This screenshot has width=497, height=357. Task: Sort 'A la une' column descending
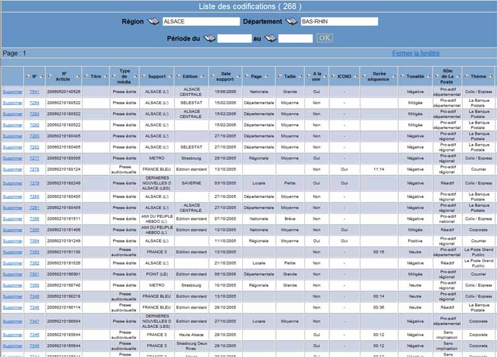click(308, 76)
